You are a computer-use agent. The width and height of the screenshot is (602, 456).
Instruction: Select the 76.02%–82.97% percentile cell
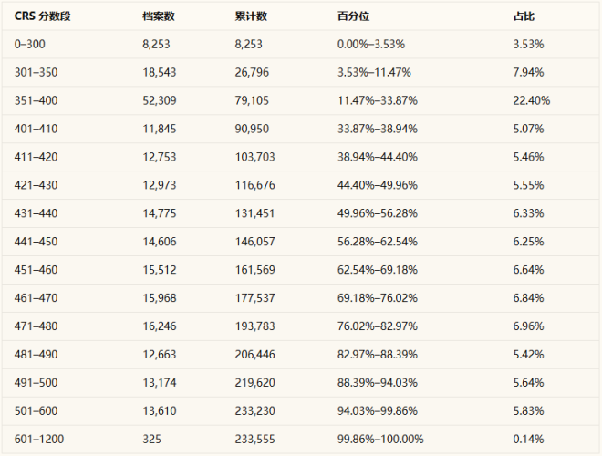coord(377,326)
